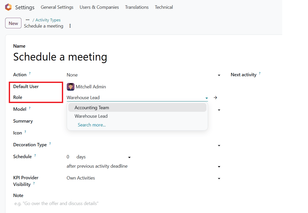Show the Model field help tooltip
This screenshot has height=213, width=308.
(30, 108)
